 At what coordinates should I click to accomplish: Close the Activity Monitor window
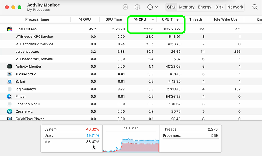click(x=7, y=7)
